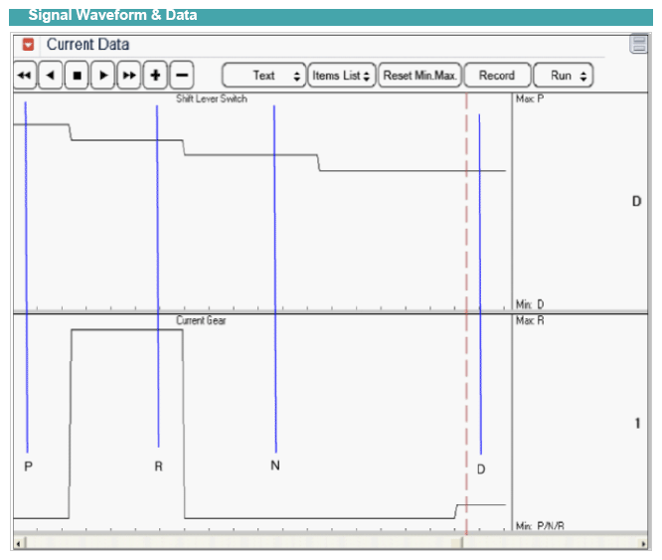Image resolution: width=662 pixels, height=560 pixels.
Task: Click the panel layout icon at top right
Action: pyautogui.click(x=639, y=44)
